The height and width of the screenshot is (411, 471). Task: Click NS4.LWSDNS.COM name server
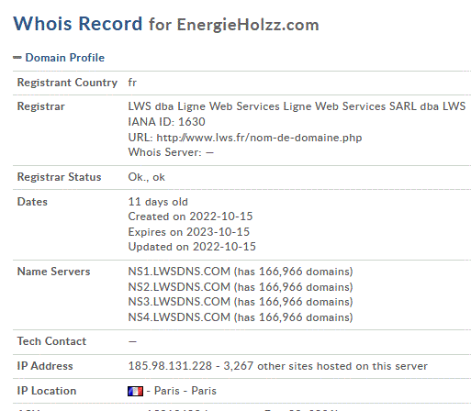coord(179,317)
